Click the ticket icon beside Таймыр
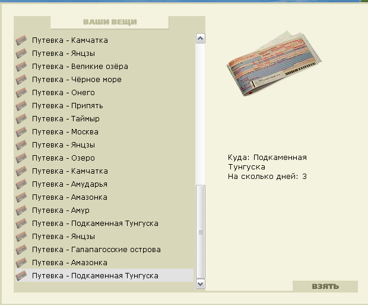 coord(21,119)
